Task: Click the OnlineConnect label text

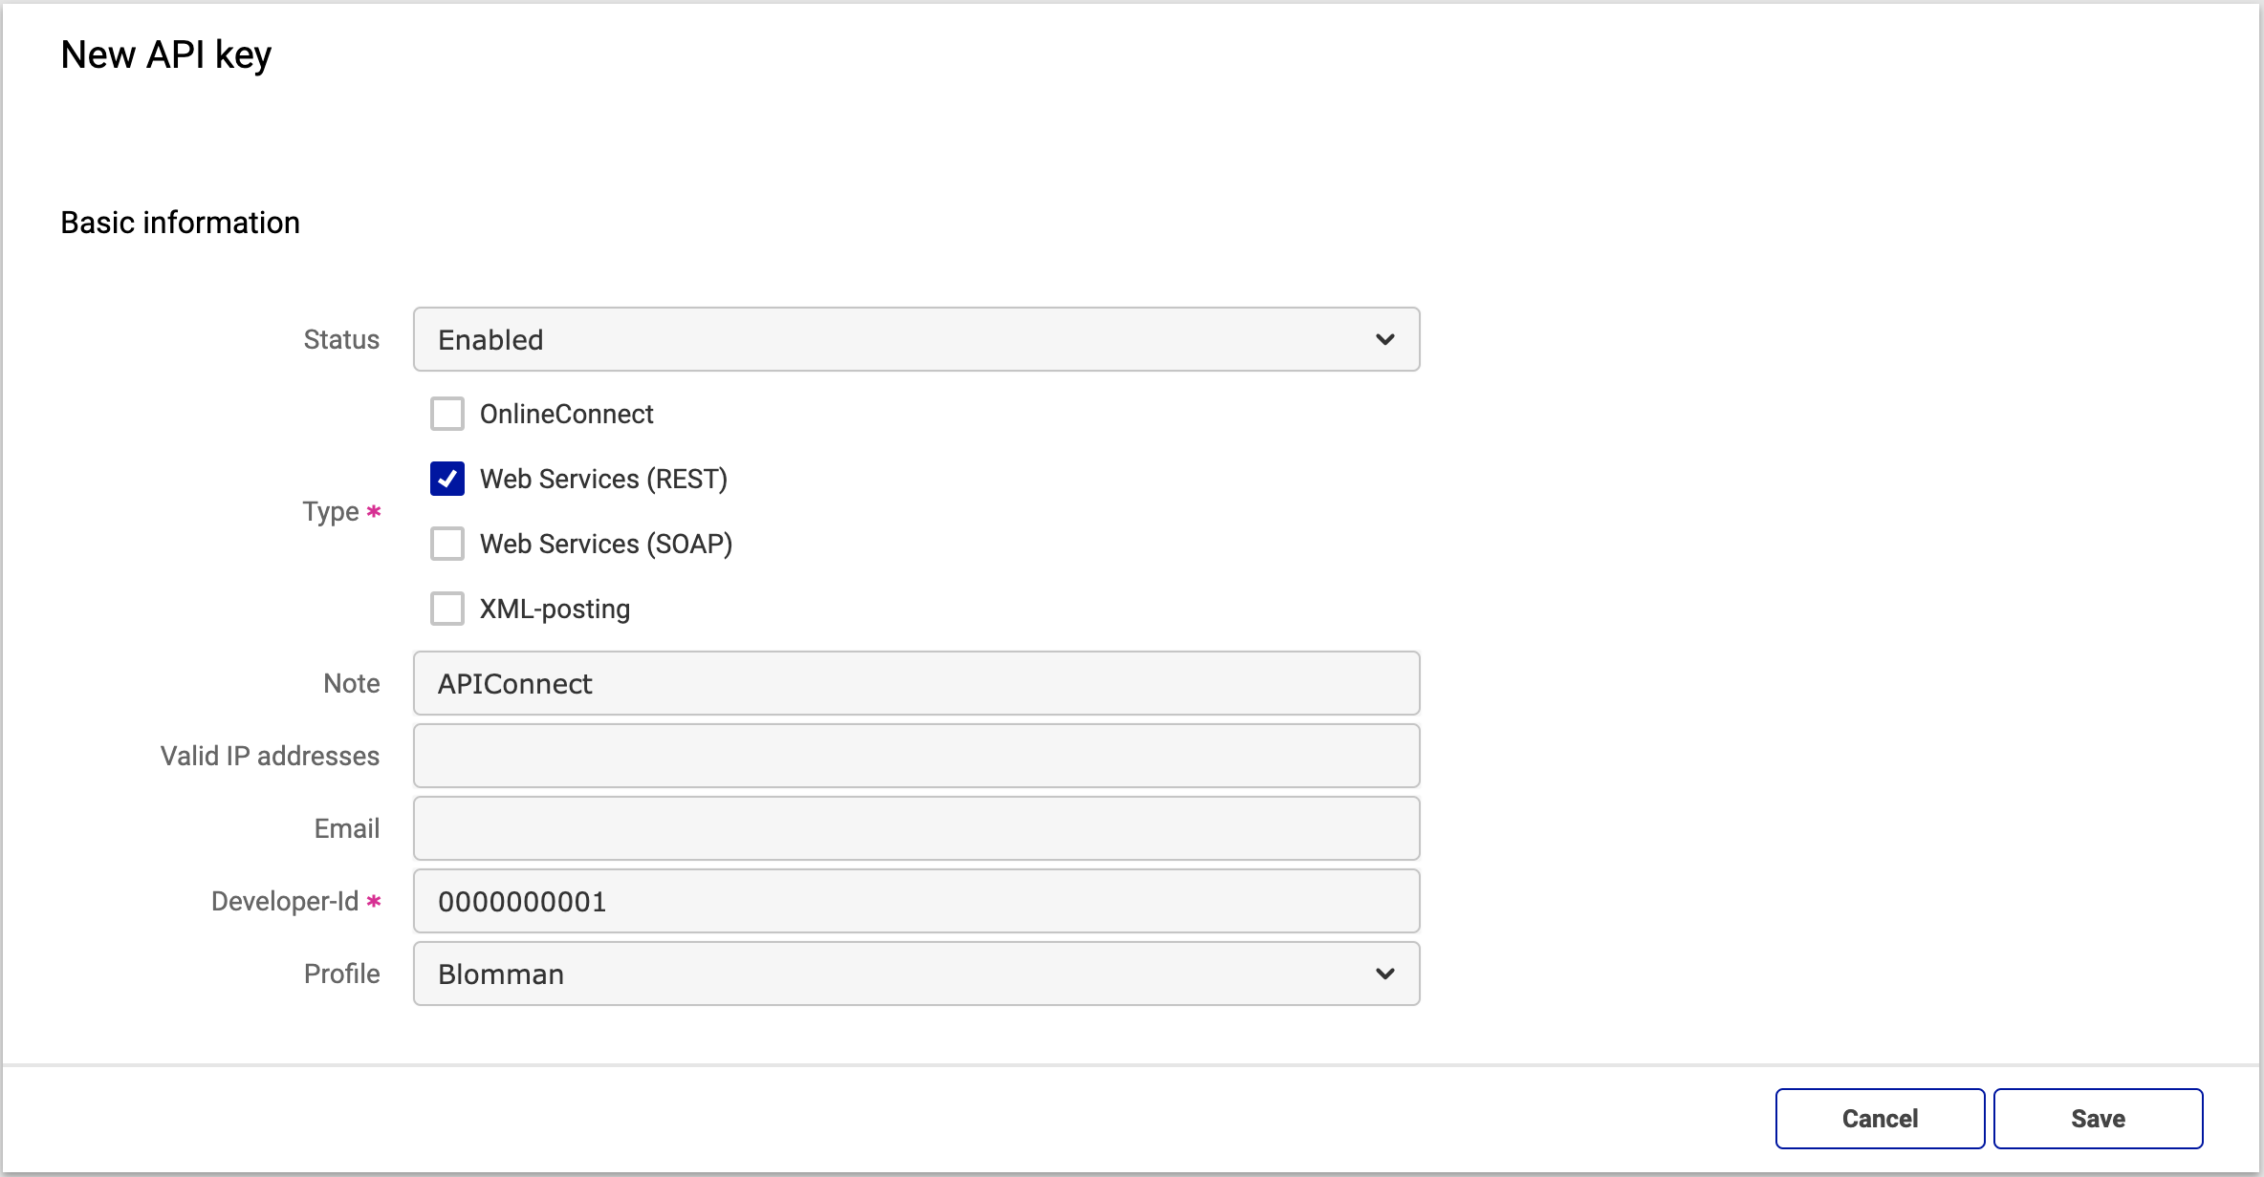Action: 566,414
